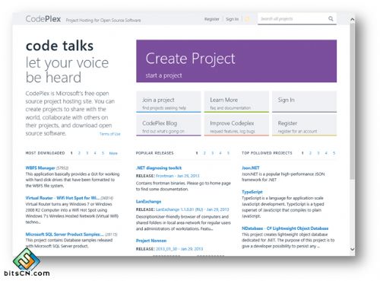
Task: Click the search magnifier icon
Action: click(331, 18)
